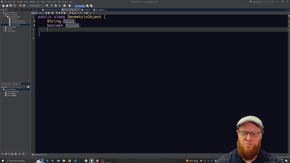Click the Windows Start button

[x=3, y=161]
